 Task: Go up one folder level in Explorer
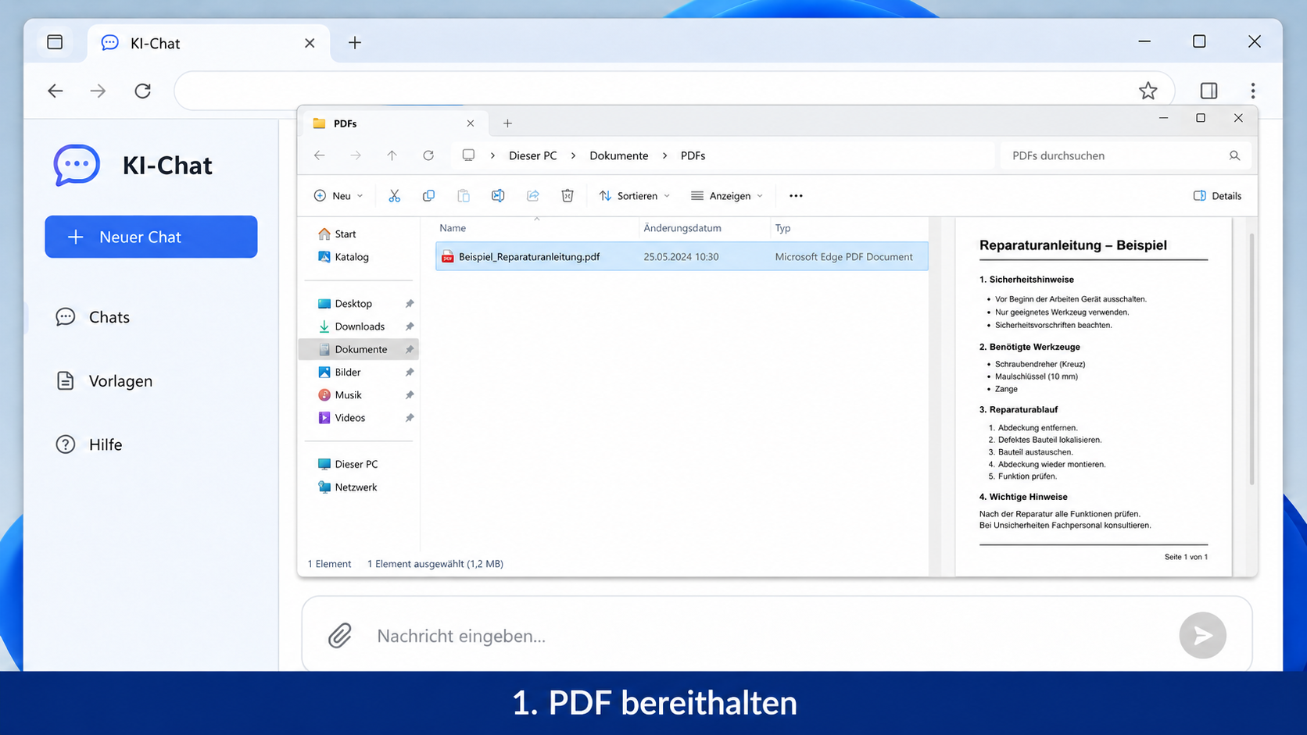tap(392, 155)
